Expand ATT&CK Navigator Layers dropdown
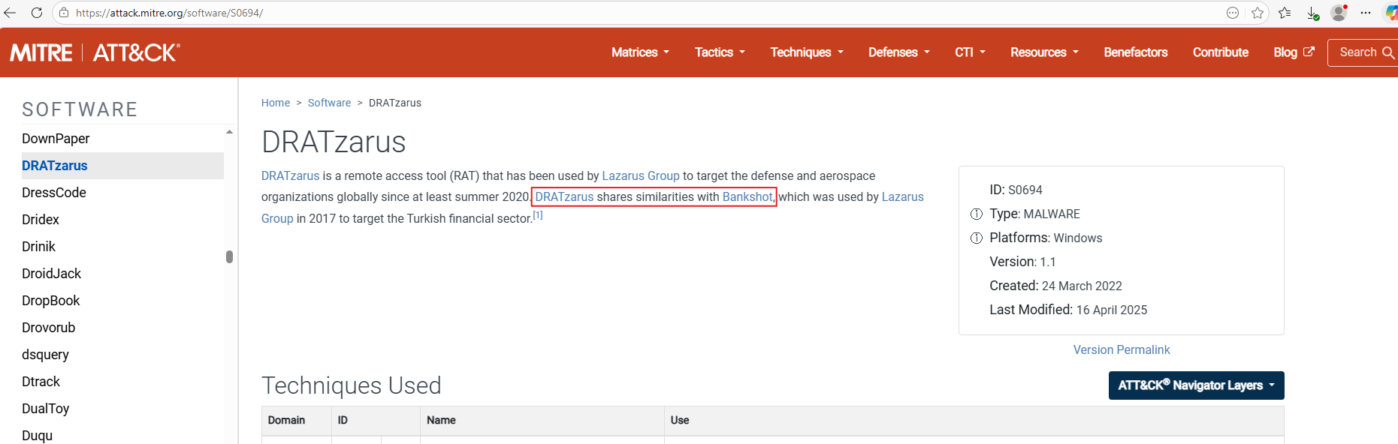 pyautogui.click(x=1197, y=385)
